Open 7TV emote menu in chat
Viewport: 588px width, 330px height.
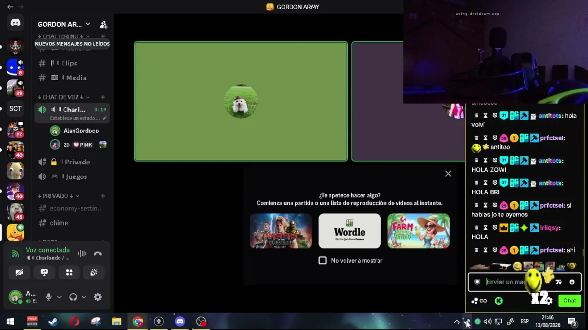click(559, 282)
